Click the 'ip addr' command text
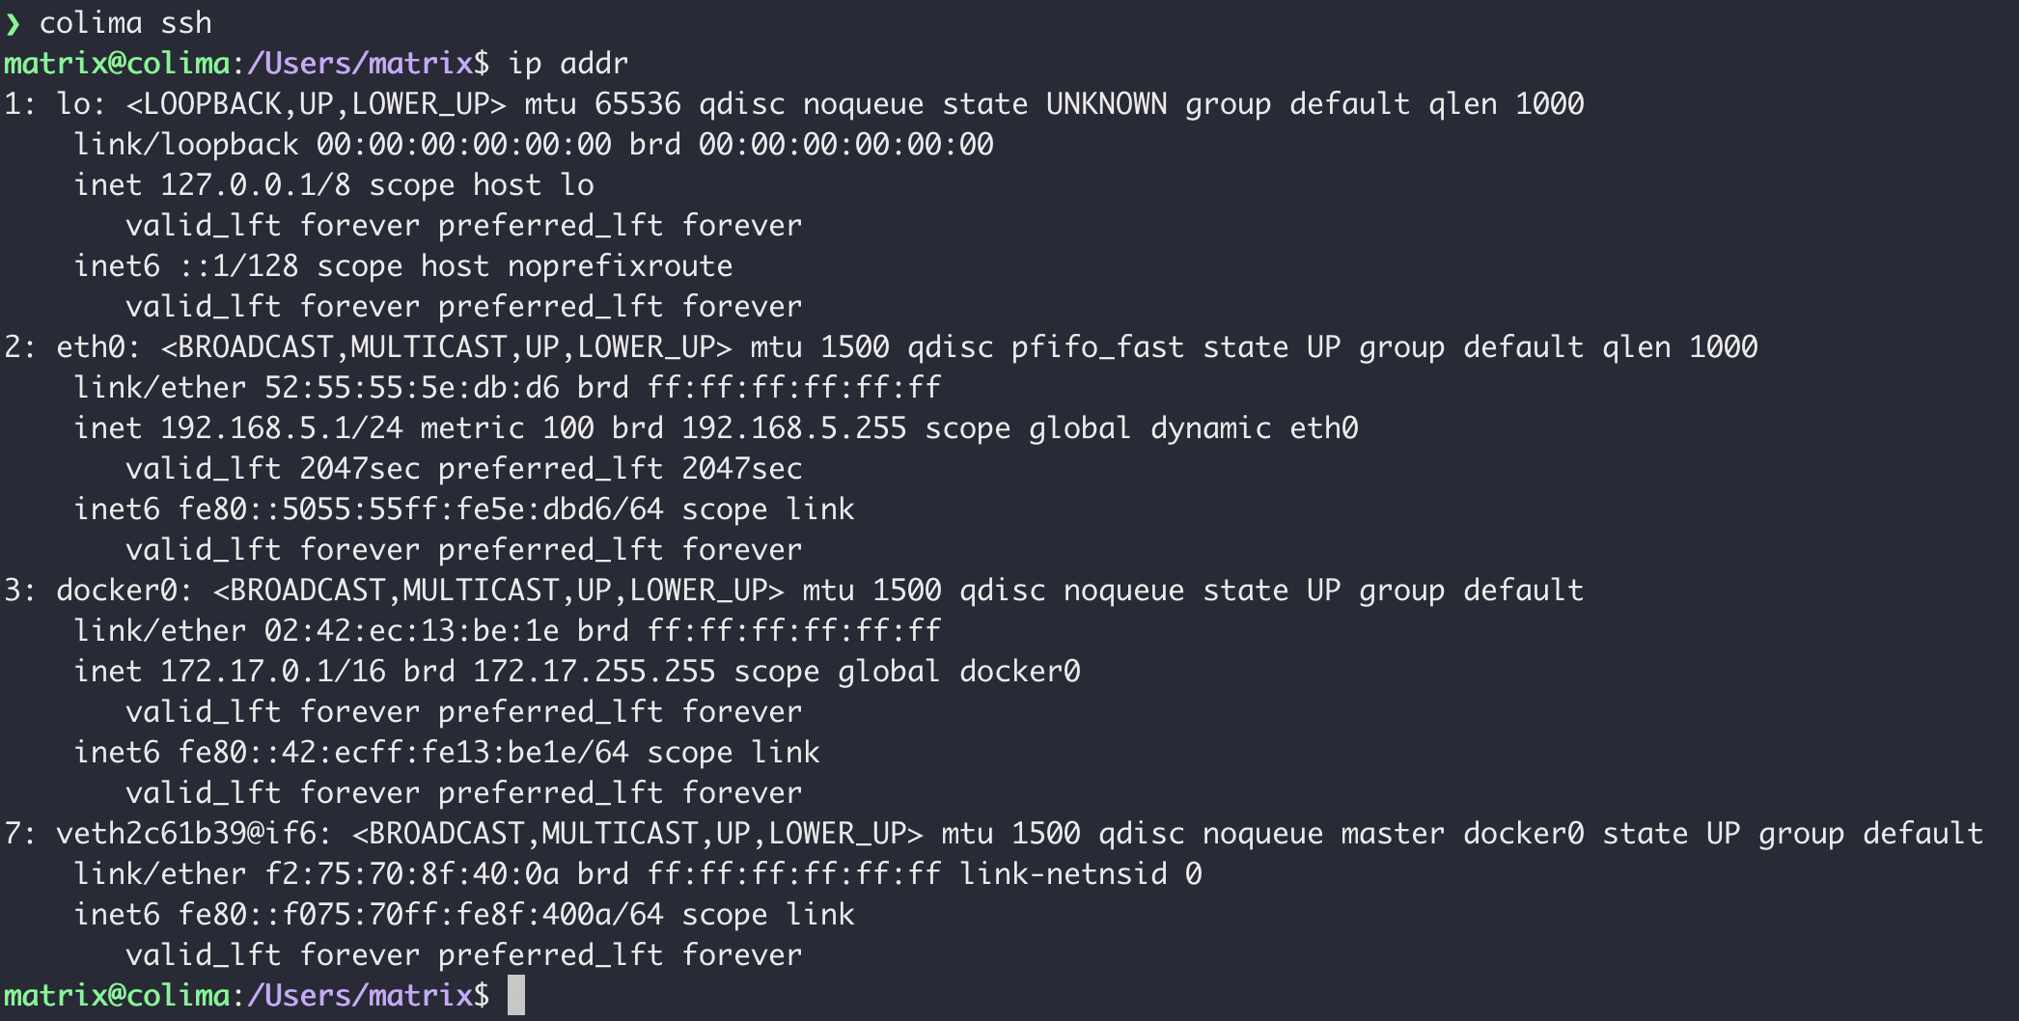This screenshot has height=1021, width=2019. pos(567,64)
